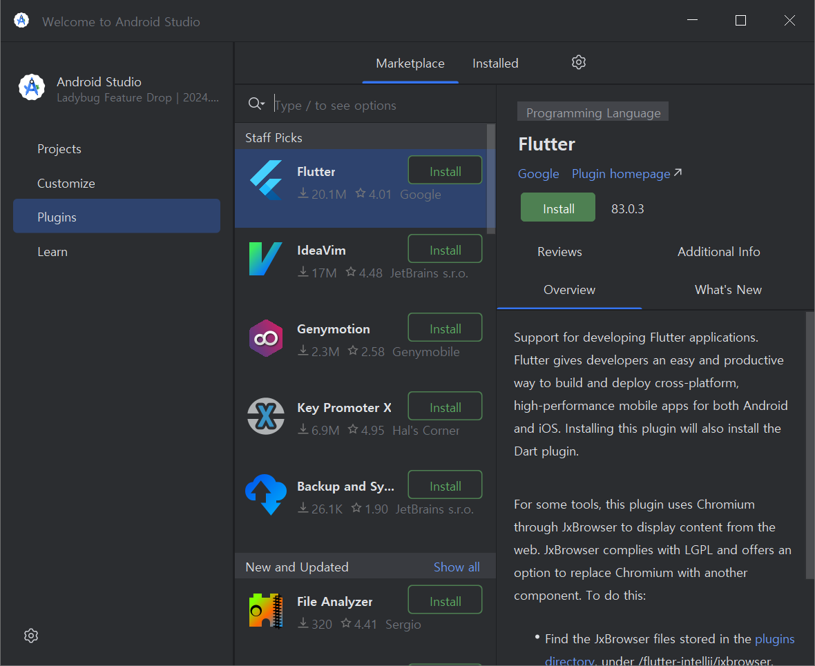
Task: Click the Genymotion 2.3M downloads count
Action: [x=318, y=352]
